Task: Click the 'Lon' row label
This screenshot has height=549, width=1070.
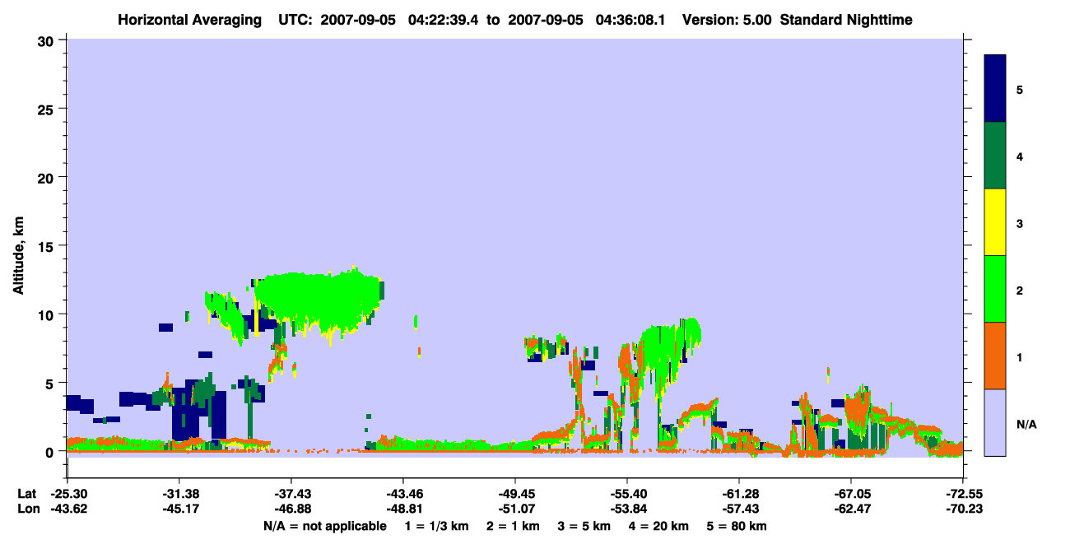Action: (27, 509)
